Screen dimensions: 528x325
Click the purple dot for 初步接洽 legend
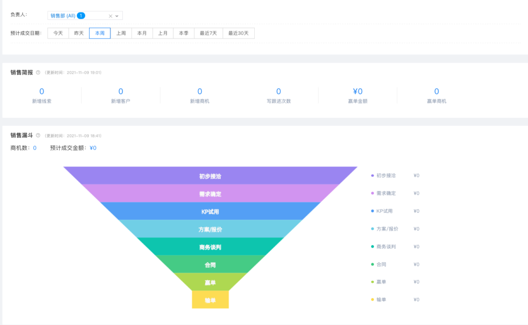tap(372, 176)
